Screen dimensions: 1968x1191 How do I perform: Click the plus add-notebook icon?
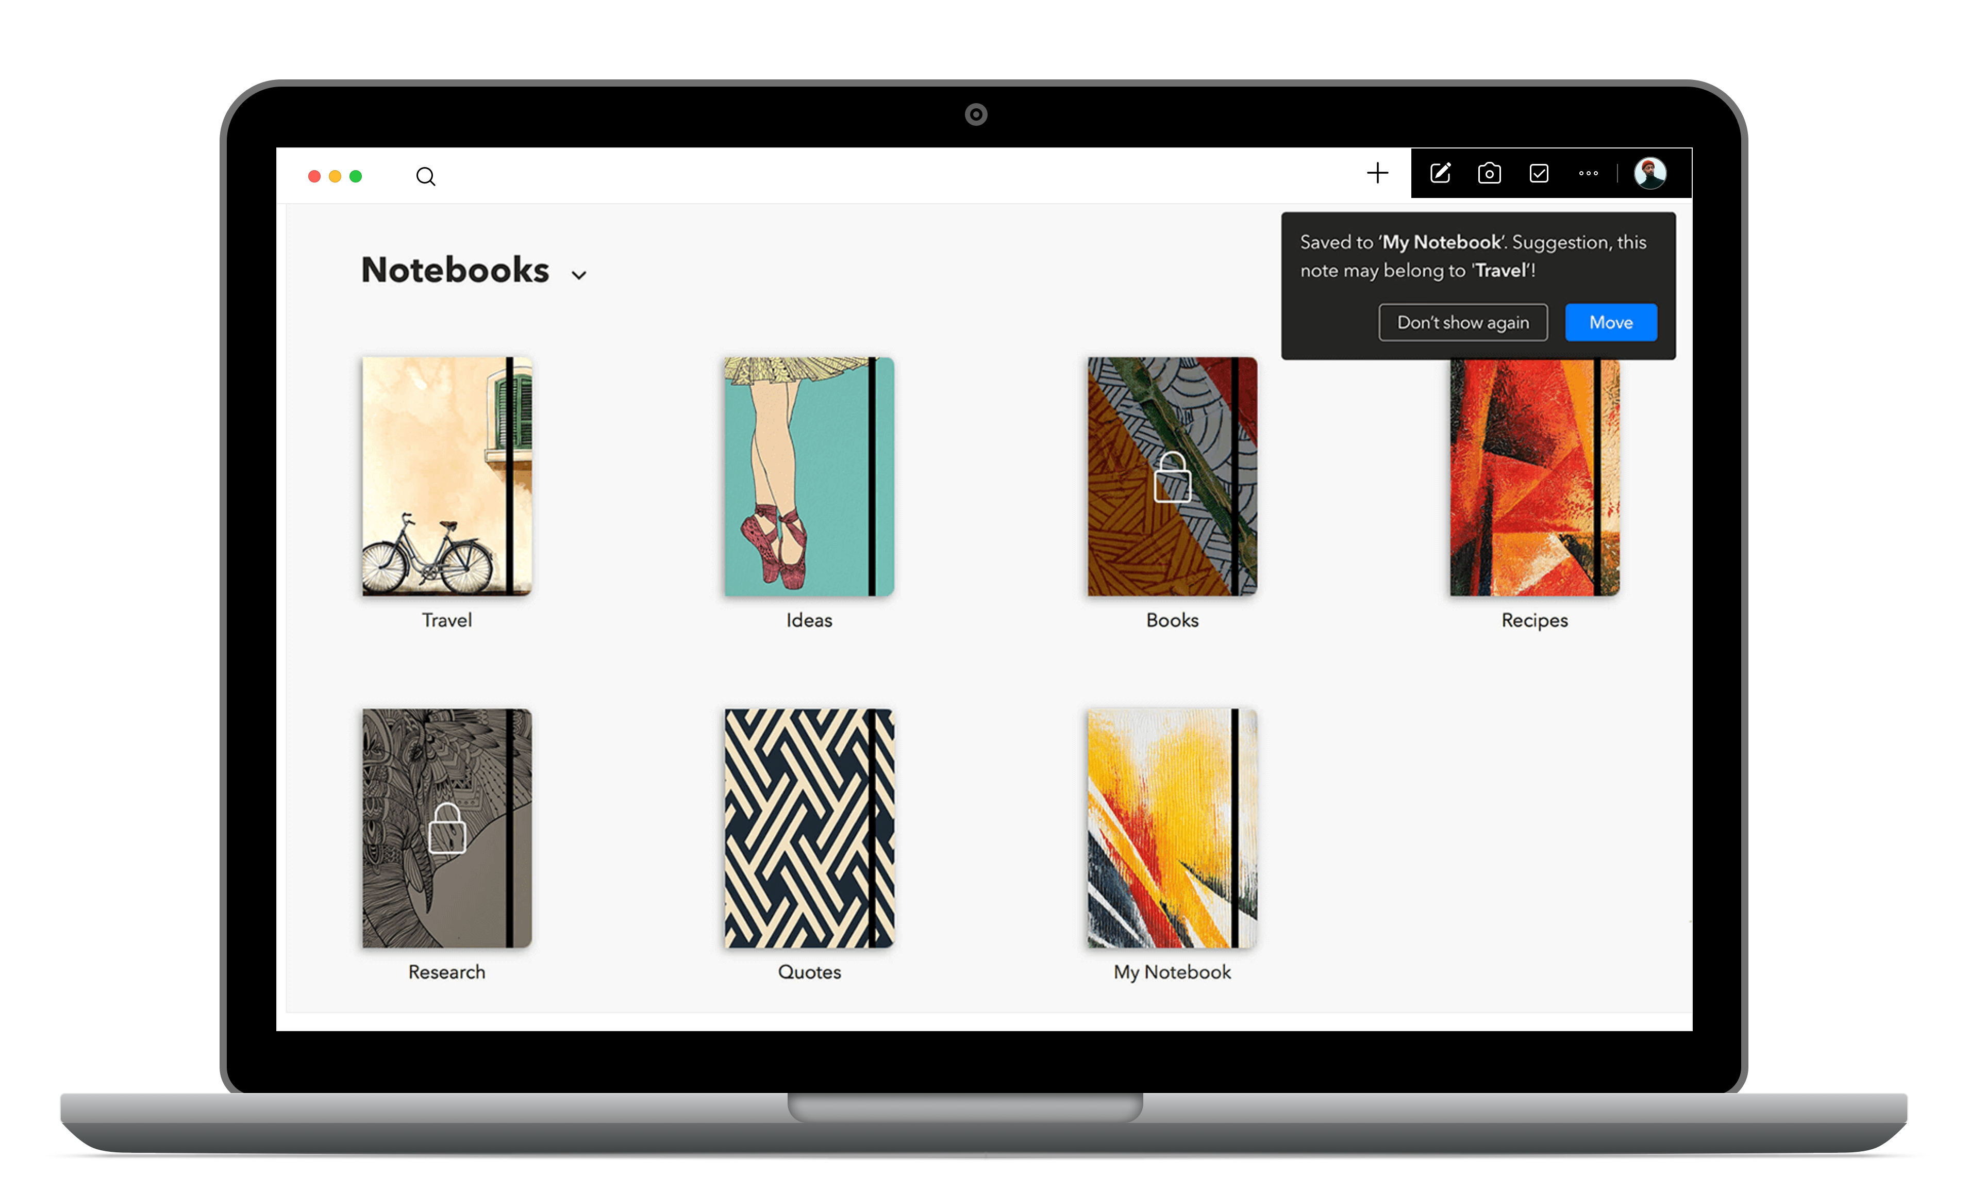click(x=1377, y=173)
